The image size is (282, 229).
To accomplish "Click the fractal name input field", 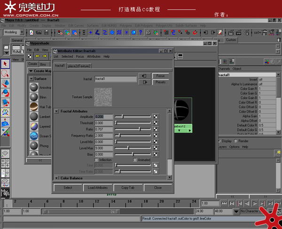I will pyautogui.click(x=116, y=79).
